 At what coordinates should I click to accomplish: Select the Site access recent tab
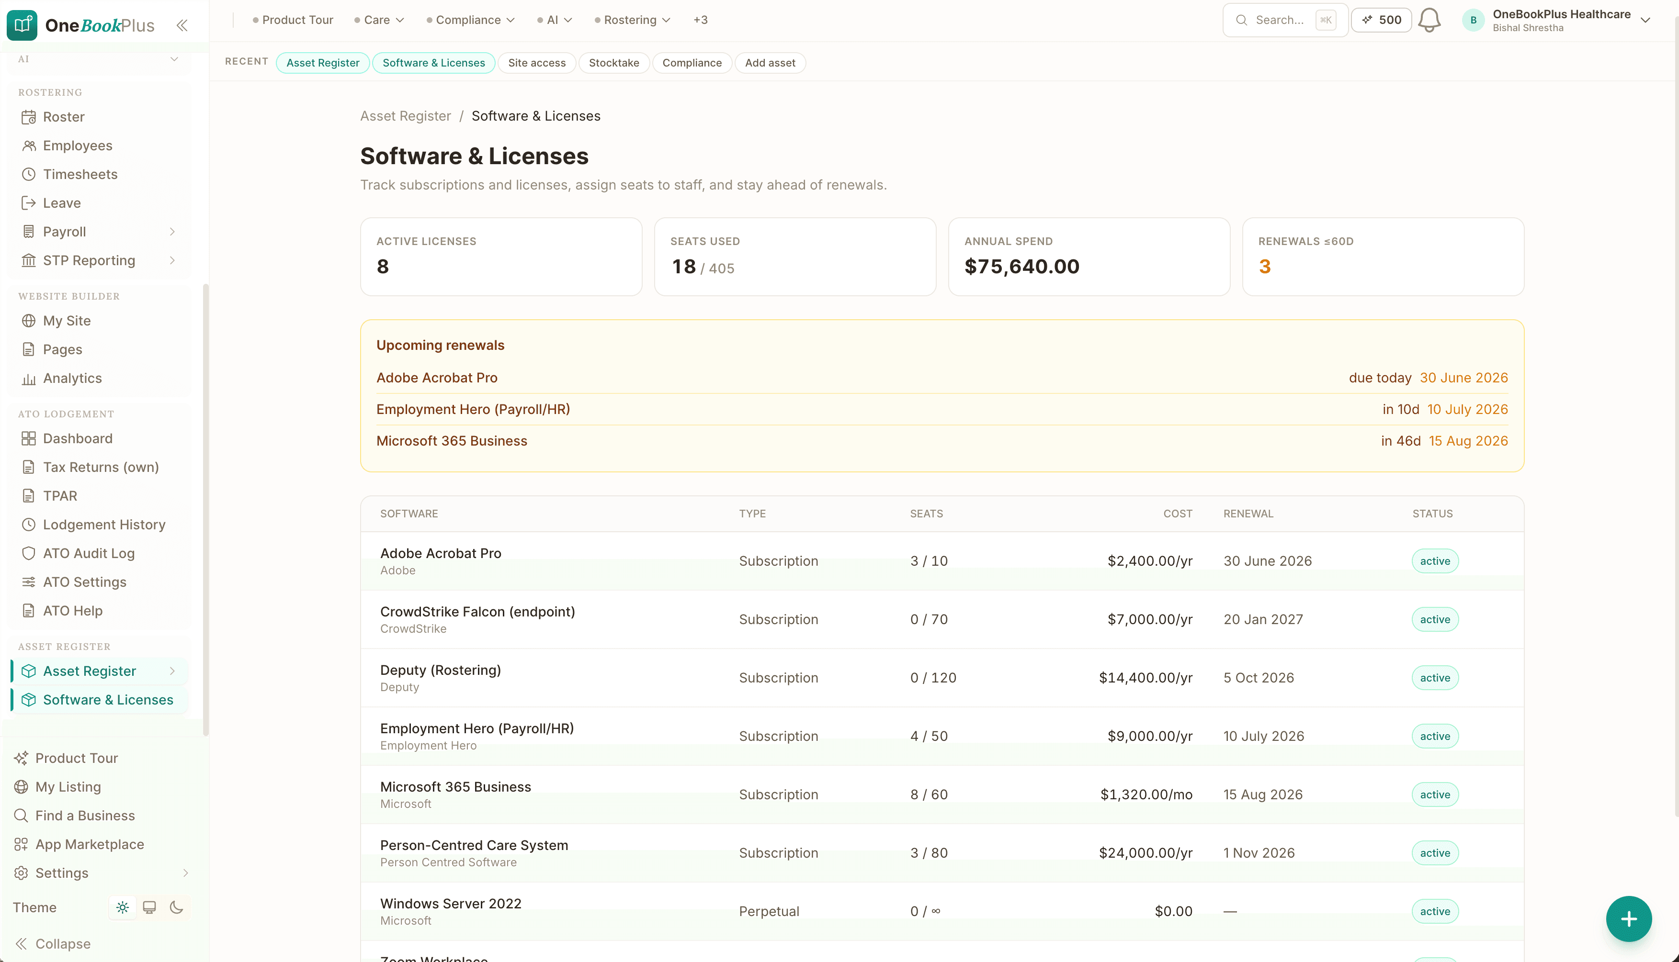click(x=537, y=63)
